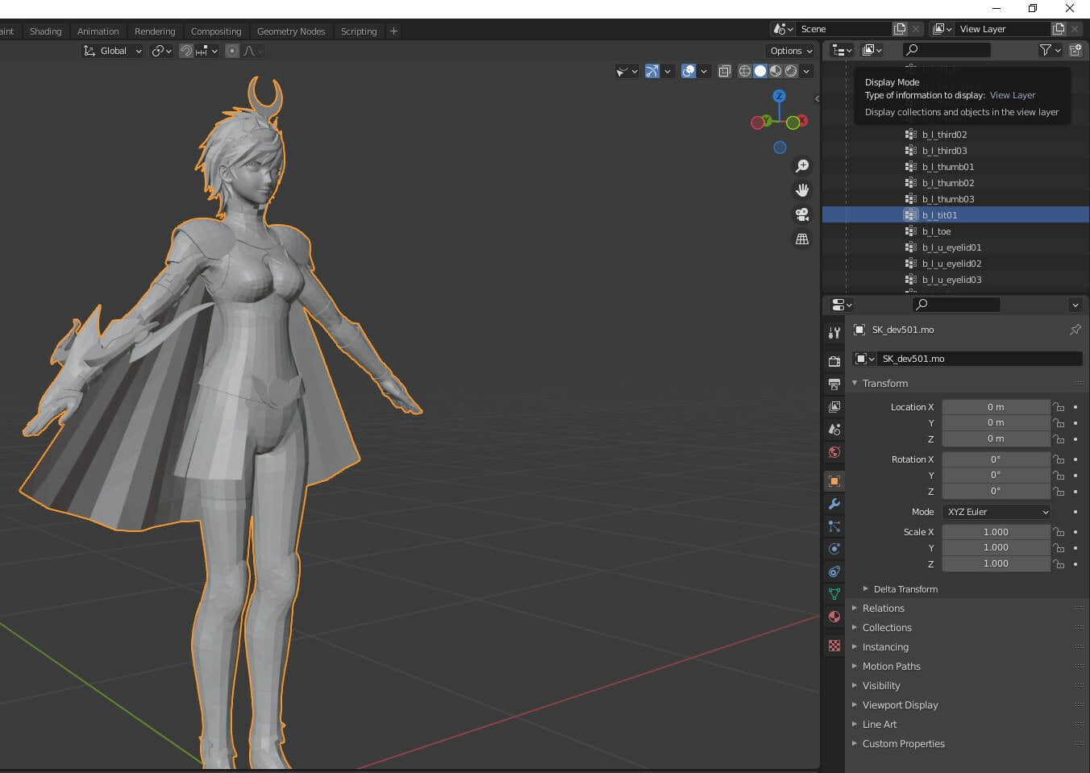Image resolution: width=1090 pixels, height=773 pixels.
Task: Open the viewport shading options dropdown arrow
Action: tap(806, 71)
